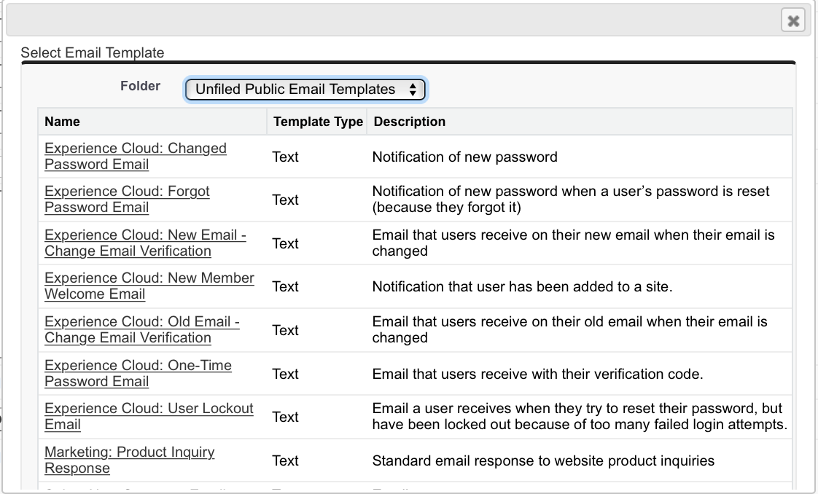Click description about old email being changed
This screenshot has width=818, height=494.
click(569, 329)
